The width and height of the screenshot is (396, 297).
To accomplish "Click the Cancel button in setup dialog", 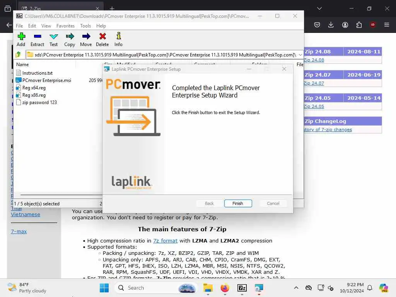I will point(273,203).
